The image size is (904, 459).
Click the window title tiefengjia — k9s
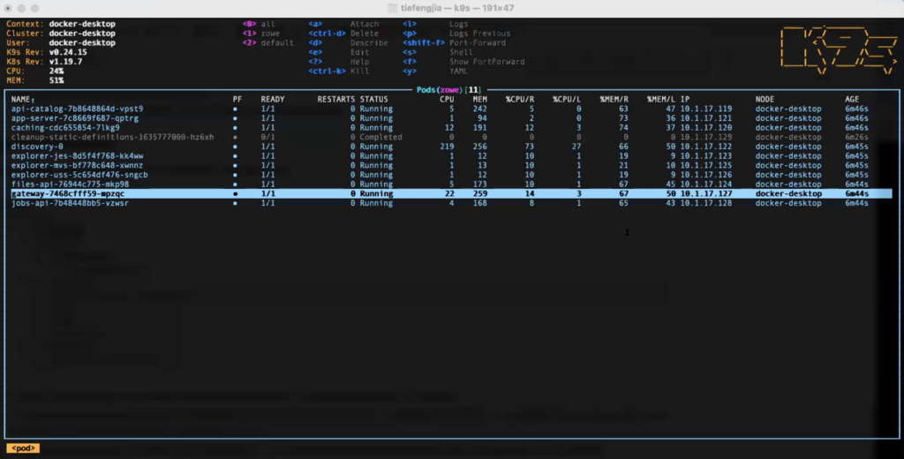[458, 8]
